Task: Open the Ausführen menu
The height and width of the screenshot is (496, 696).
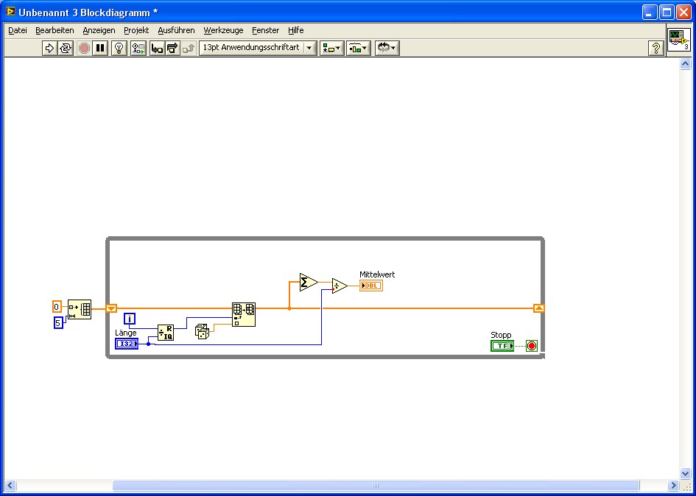Action: click(176, 30)
